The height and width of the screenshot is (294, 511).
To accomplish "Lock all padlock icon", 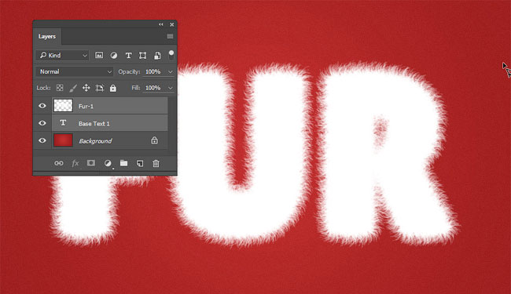I will (112, 88).
